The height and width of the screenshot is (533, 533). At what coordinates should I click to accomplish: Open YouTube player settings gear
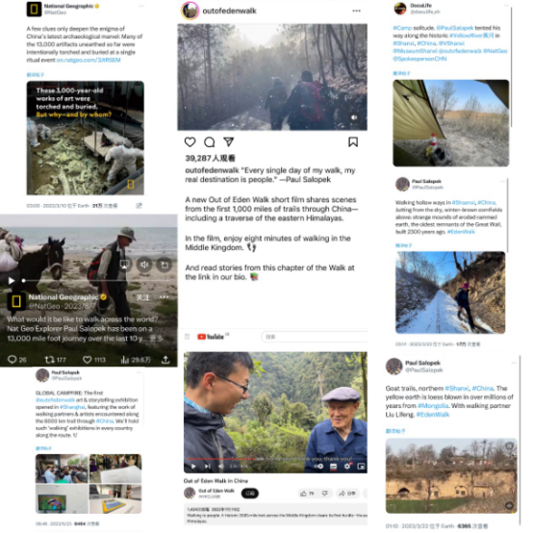pyautogui.click(x=346, y=467)
